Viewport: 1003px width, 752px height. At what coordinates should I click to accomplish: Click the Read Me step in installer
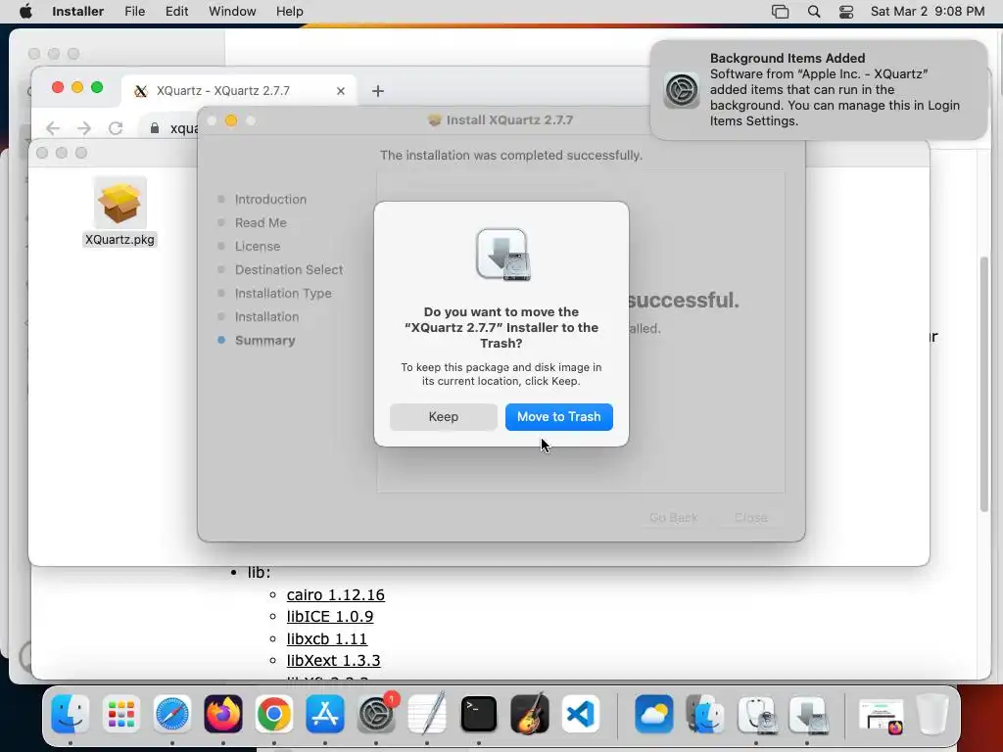261,222
